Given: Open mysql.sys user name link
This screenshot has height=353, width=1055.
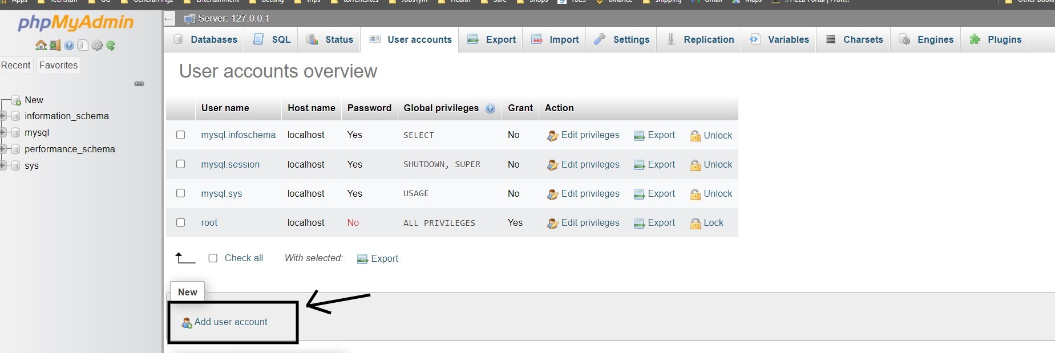Looking at the screenshot, I should [x=221, y=194].
